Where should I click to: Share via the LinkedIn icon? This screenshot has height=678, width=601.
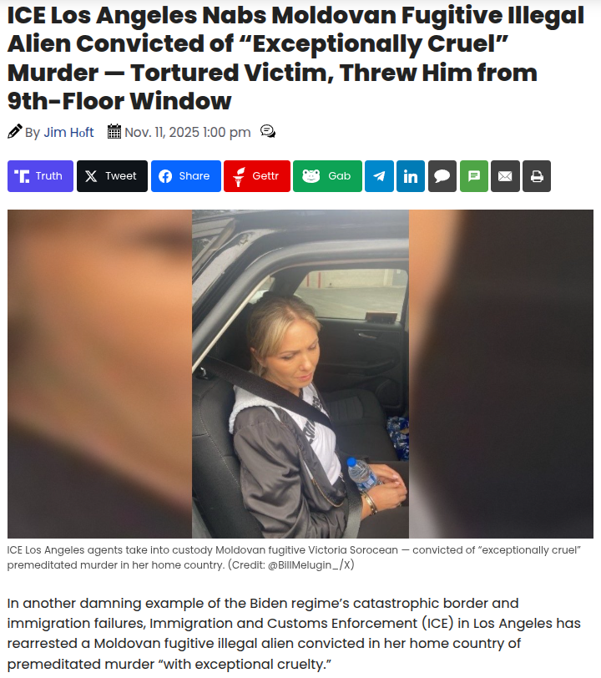pos(411,176)
